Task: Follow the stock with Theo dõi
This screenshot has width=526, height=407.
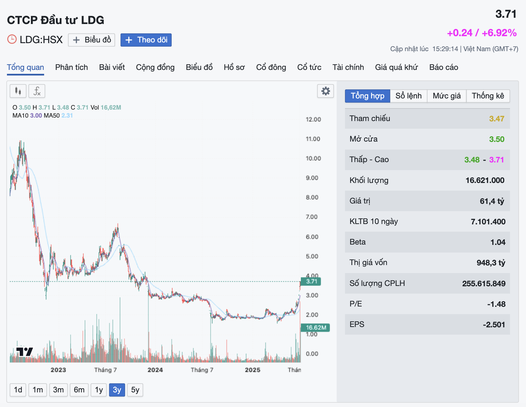Action: pyautogui.click(x=146, y=40)
